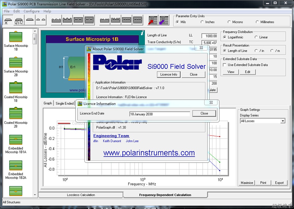Click the QS12 toolbar icon

click(19, 21)
